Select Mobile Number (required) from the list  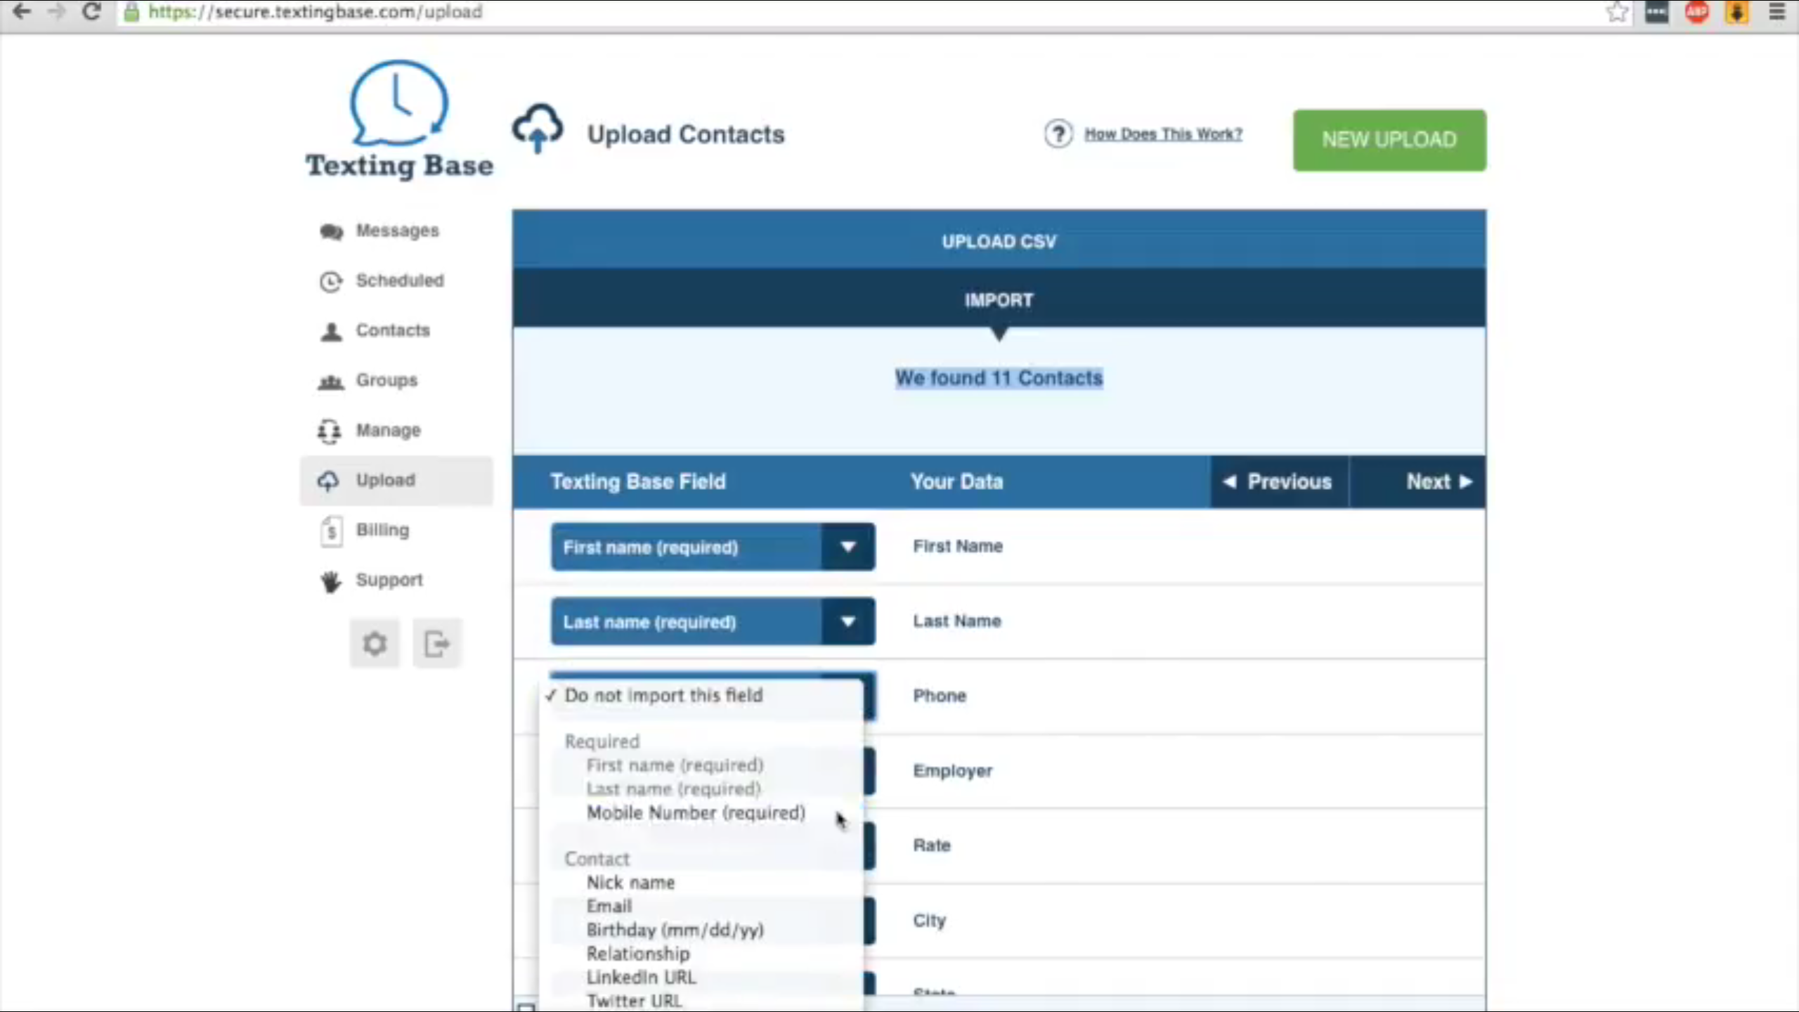[x=695, y=813]
